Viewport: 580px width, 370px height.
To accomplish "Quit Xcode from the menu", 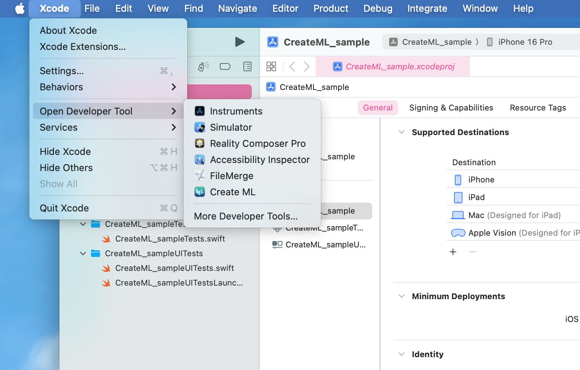I will click(108, 208).
